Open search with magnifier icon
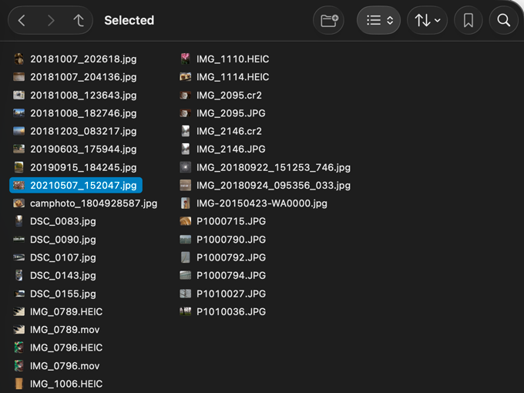Image resolution: width=524 pixels, height=393 pixels. coord(504,21)
